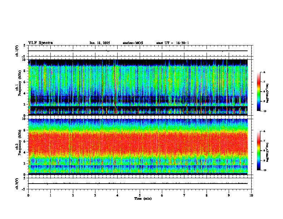Click the ch.2 "Frequency (kHz)" axis label
The height and width of the screenshot is (219, 283).
20,142
